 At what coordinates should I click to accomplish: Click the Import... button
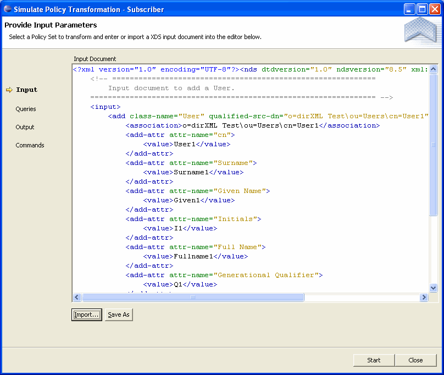coord(86,315)
